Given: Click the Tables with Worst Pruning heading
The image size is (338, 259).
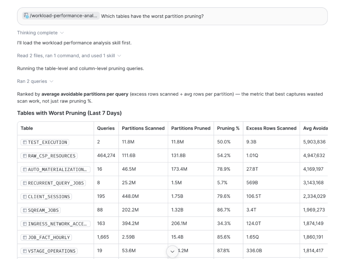Looking at the screenshot, I should pos(69,113).
